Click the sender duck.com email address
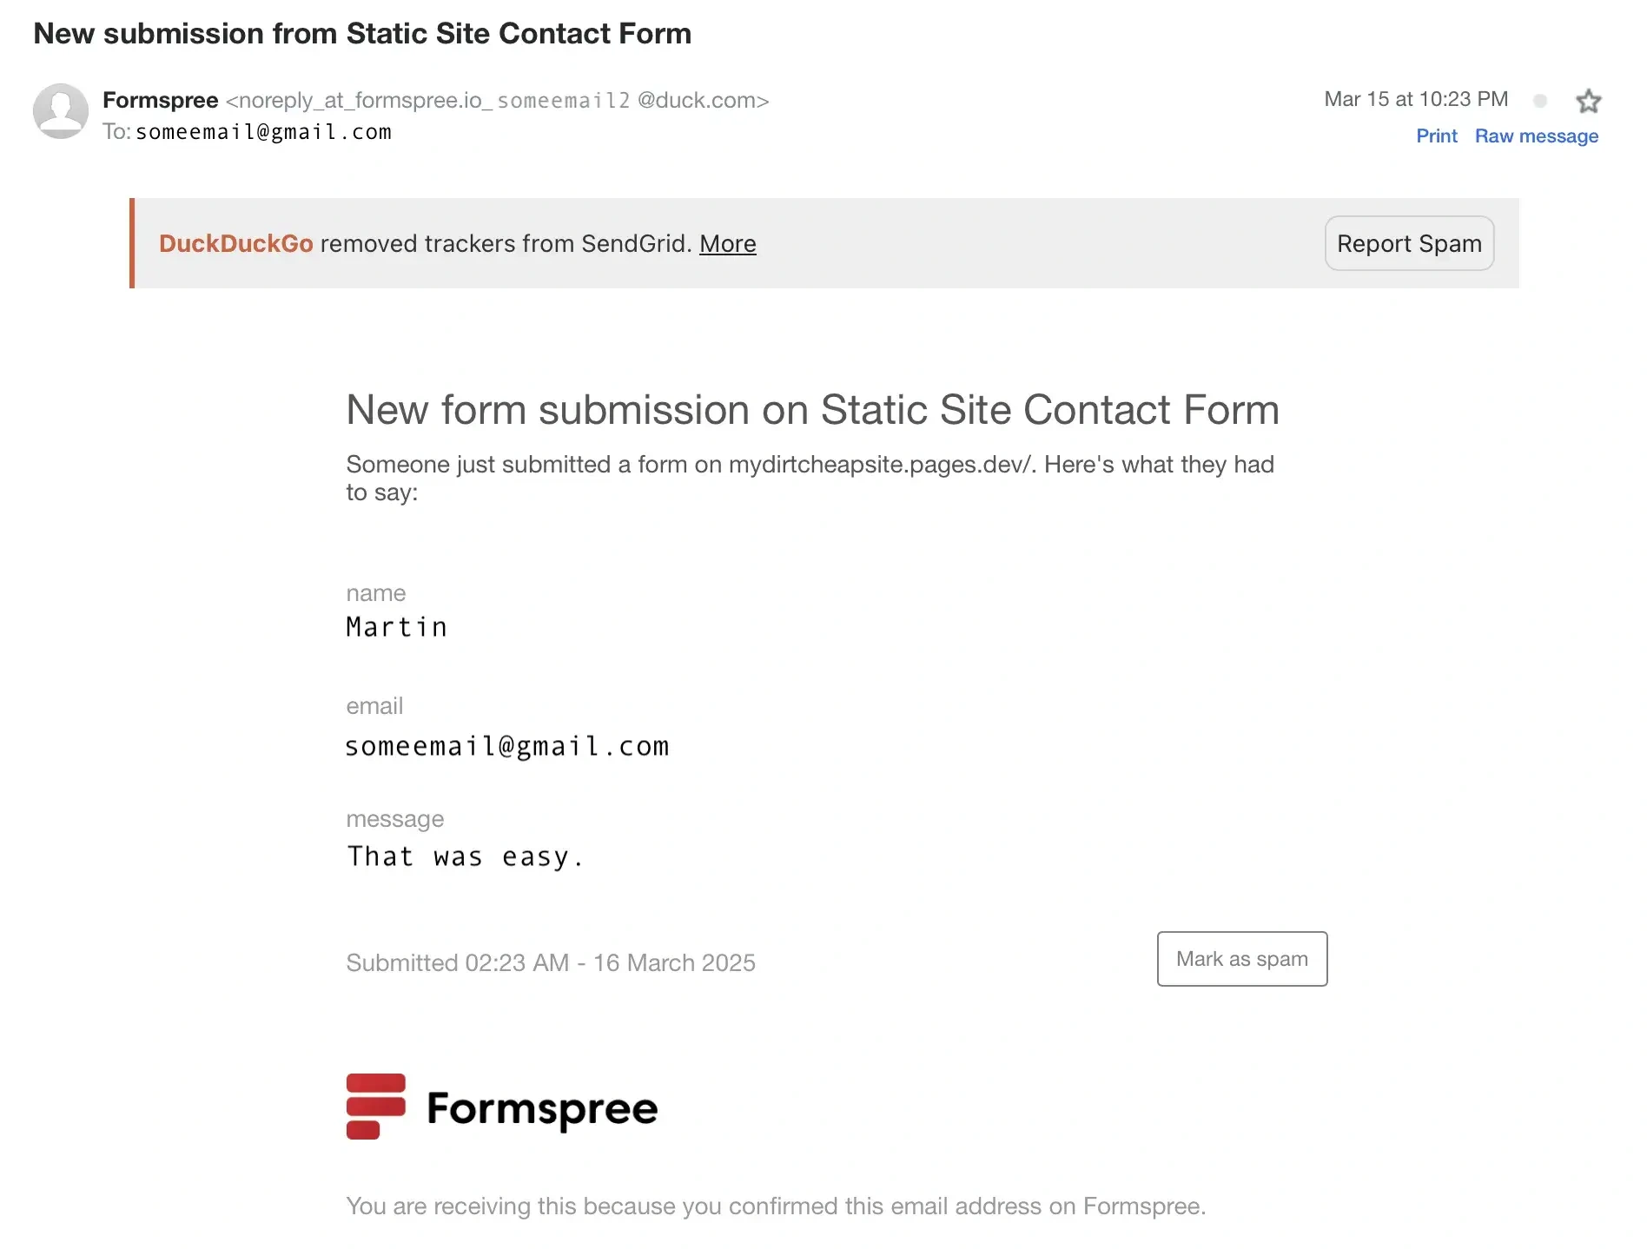 pyautogui.click(x=497, y=101)
